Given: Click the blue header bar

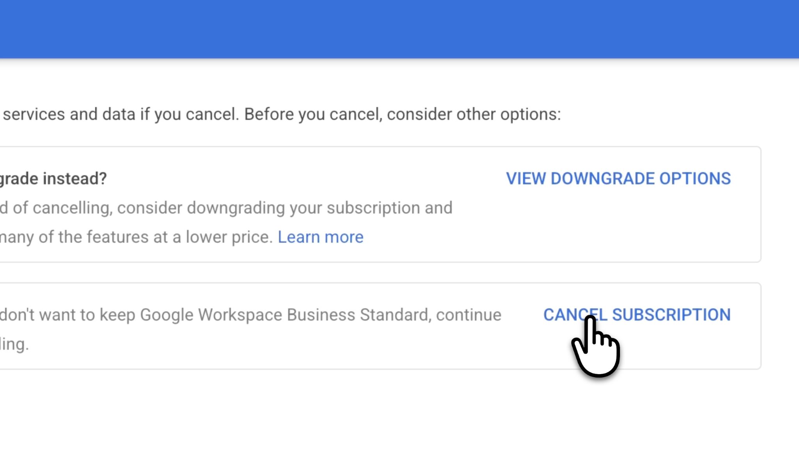Looking at the screenshot, I should pos(399,29).
